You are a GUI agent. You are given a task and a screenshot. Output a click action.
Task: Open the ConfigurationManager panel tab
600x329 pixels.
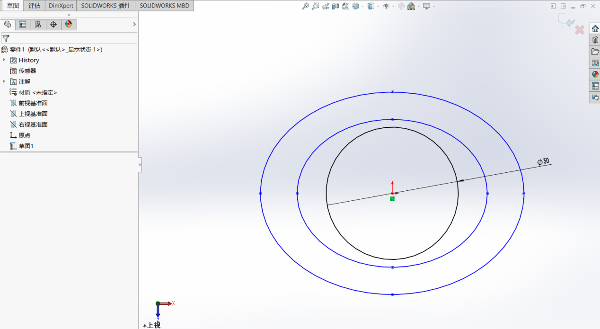[x=38, y=25]
